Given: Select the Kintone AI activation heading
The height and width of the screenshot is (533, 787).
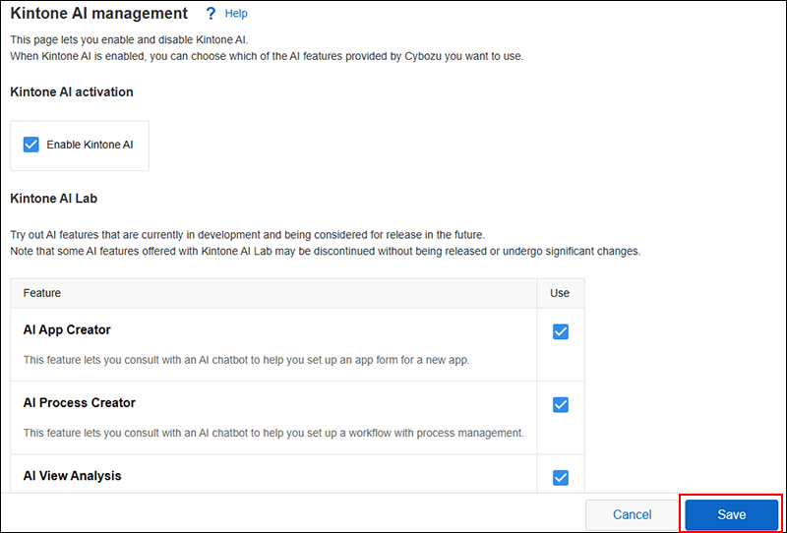Looking at the screenshot, I should tap(72, 91).
